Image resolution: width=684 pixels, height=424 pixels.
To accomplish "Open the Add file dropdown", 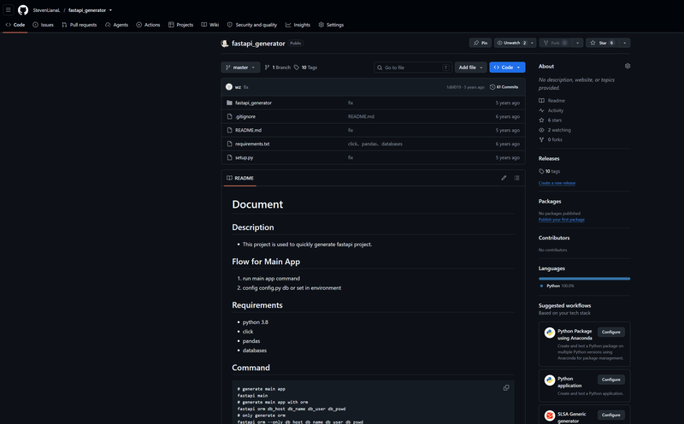I will pos(471,68).
